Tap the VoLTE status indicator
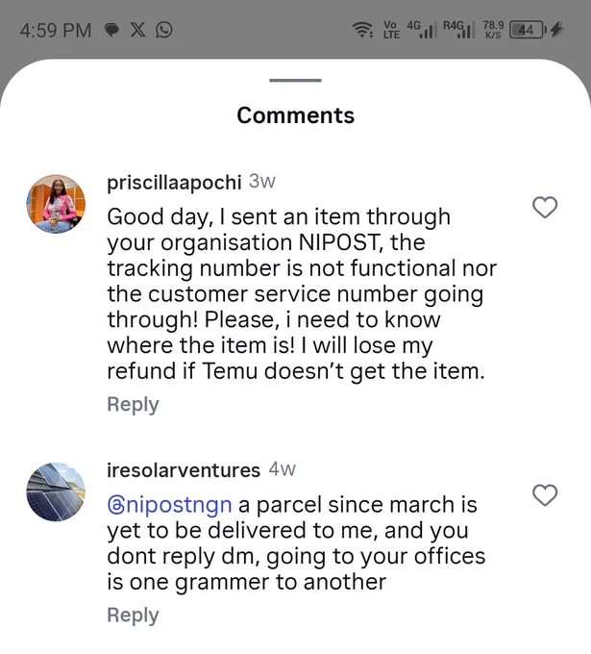The image size is (591, 654). click(391, 30)
